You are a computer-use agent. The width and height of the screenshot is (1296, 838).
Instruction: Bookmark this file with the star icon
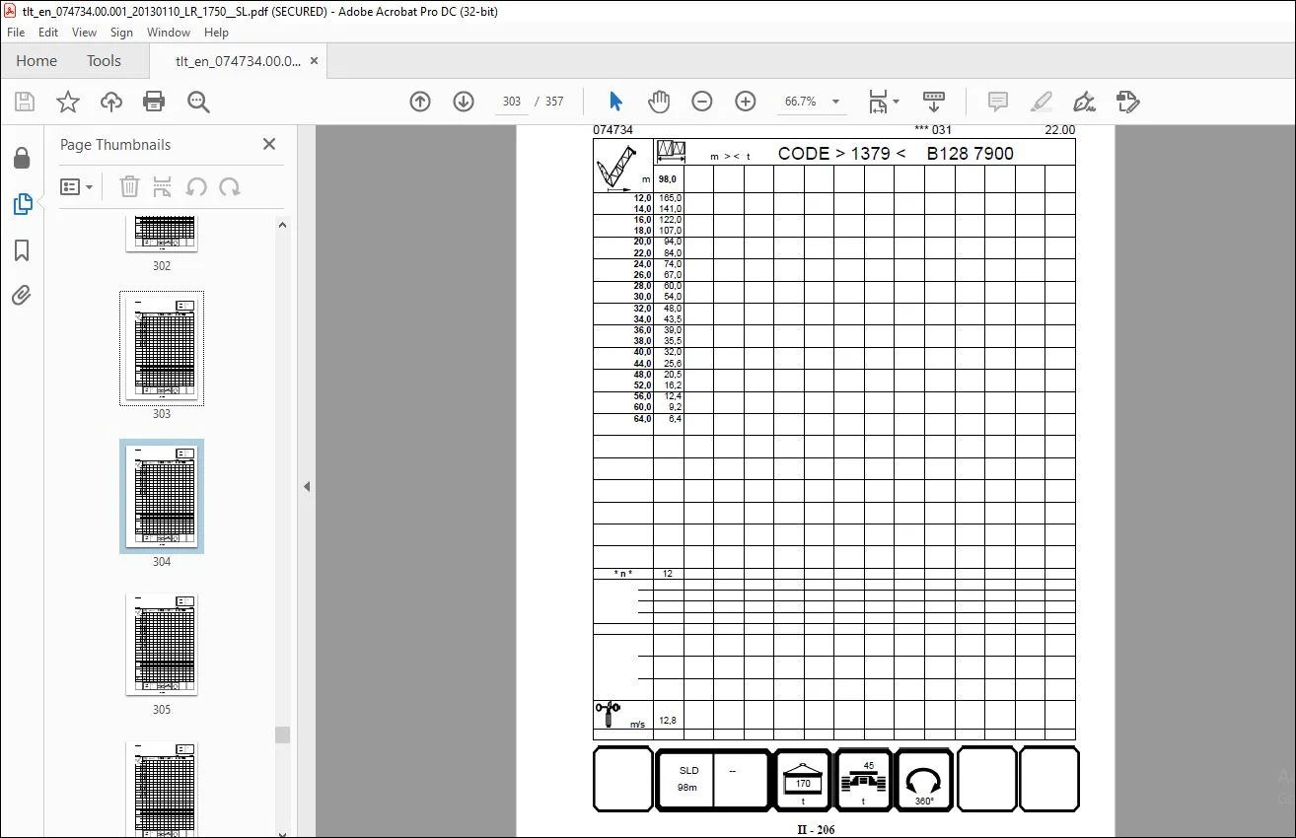point(67,102)
